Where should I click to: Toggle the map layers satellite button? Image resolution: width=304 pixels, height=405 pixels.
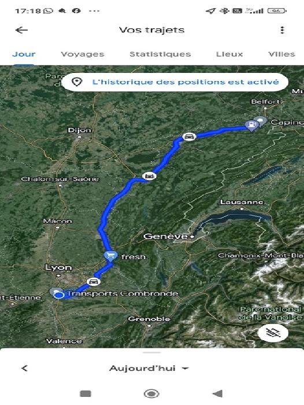(x=273, y=333)
